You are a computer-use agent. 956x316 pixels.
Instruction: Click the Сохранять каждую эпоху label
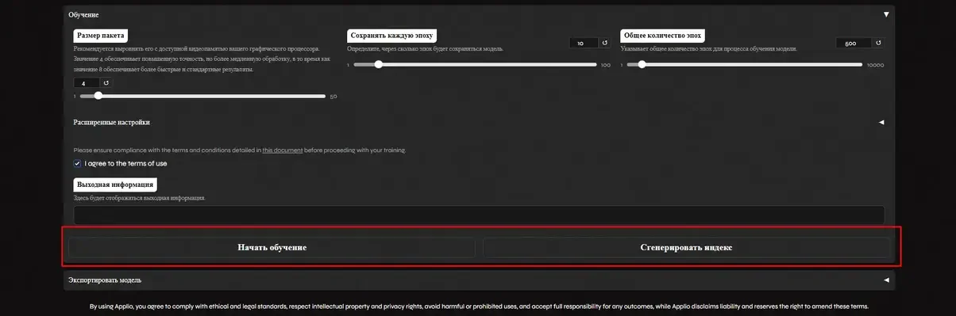pos(392,36)
